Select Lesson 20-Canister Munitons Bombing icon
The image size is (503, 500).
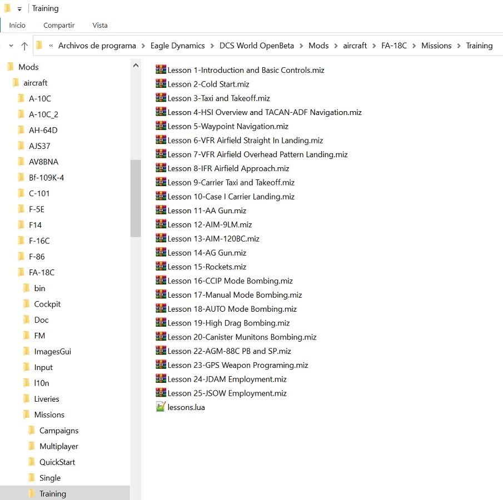coord(161,336)
